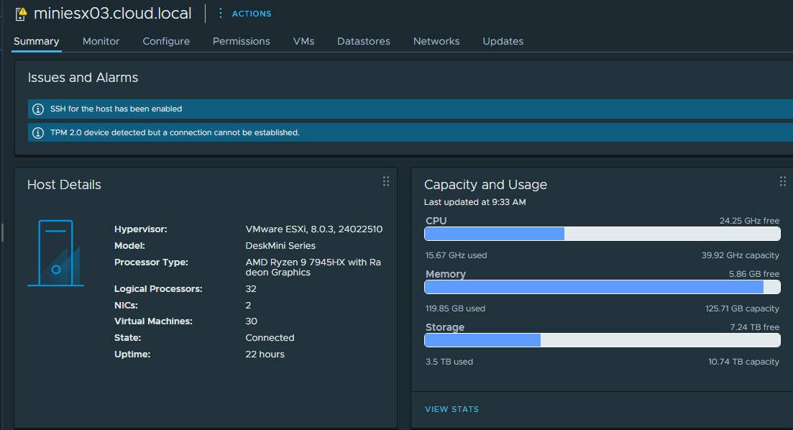Go to the Permissions tab
This screenshot has height=430, width=793.
point(242,42)
